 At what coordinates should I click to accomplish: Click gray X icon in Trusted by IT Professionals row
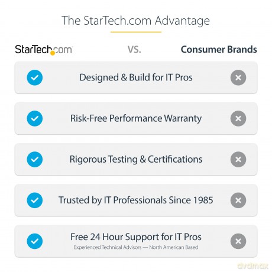coord(238,200)
